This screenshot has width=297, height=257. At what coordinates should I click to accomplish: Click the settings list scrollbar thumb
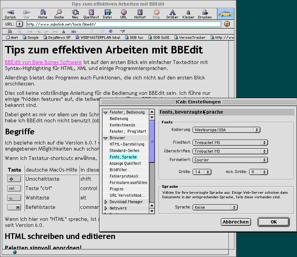coord(152,141)
